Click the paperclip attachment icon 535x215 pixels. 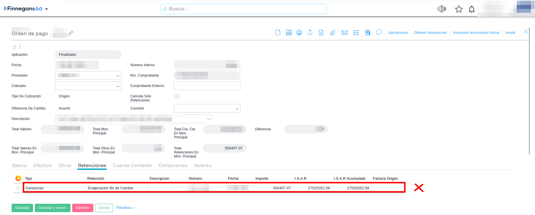pyautogui.click(x=333, y=33)
